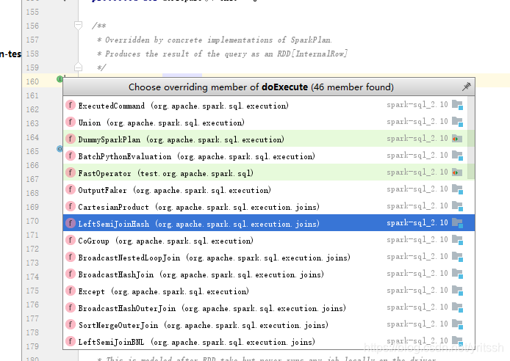This screenshot has height=361, width=510.
Task: Click class icon next to FastOperator
Action: click(x=71, y=172)
